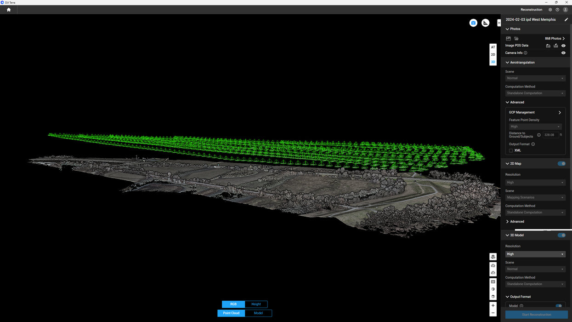Image resolution: width=572 pixels, height=322 pixels.
Task: Toggle Image POS Data visibility eye
Action: [563, 46]
